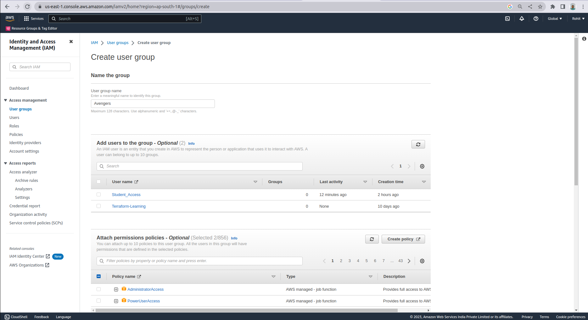Sort users by Last activity column

pos(365,182)
